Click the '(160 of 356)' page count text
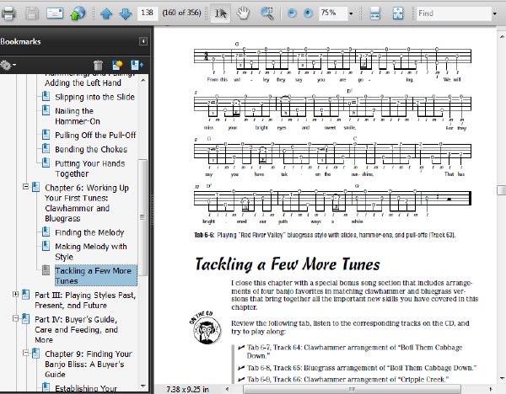The image size is (506, 394). (181, 13)
